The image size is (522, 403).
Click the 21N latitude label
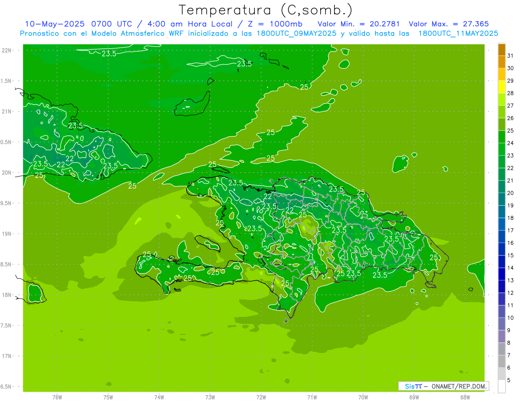click(7, 111)
